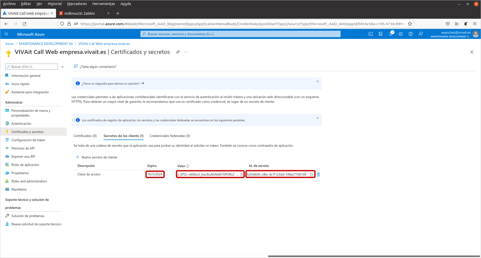Open the feedback icon in the header
The image size is (481, 258).
[x=421, y=34]
